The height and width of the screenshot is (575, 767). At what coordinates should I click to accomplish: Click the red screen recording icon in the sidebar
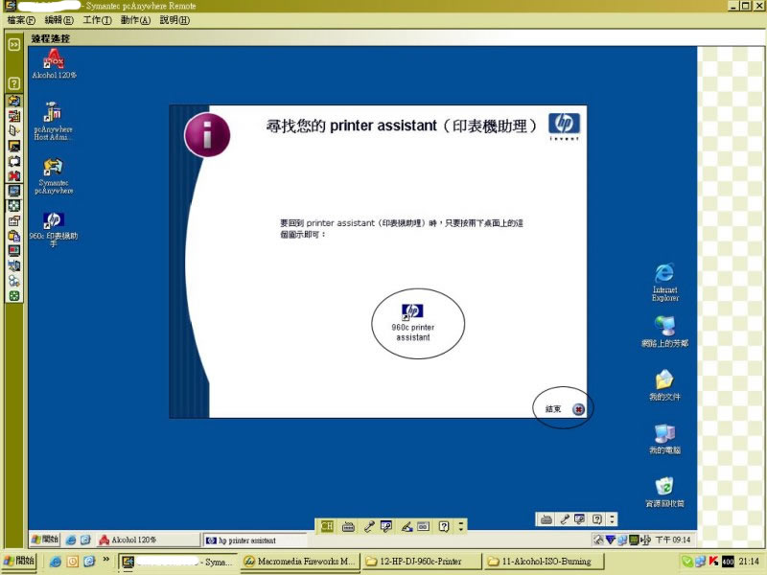click(14, 251)
